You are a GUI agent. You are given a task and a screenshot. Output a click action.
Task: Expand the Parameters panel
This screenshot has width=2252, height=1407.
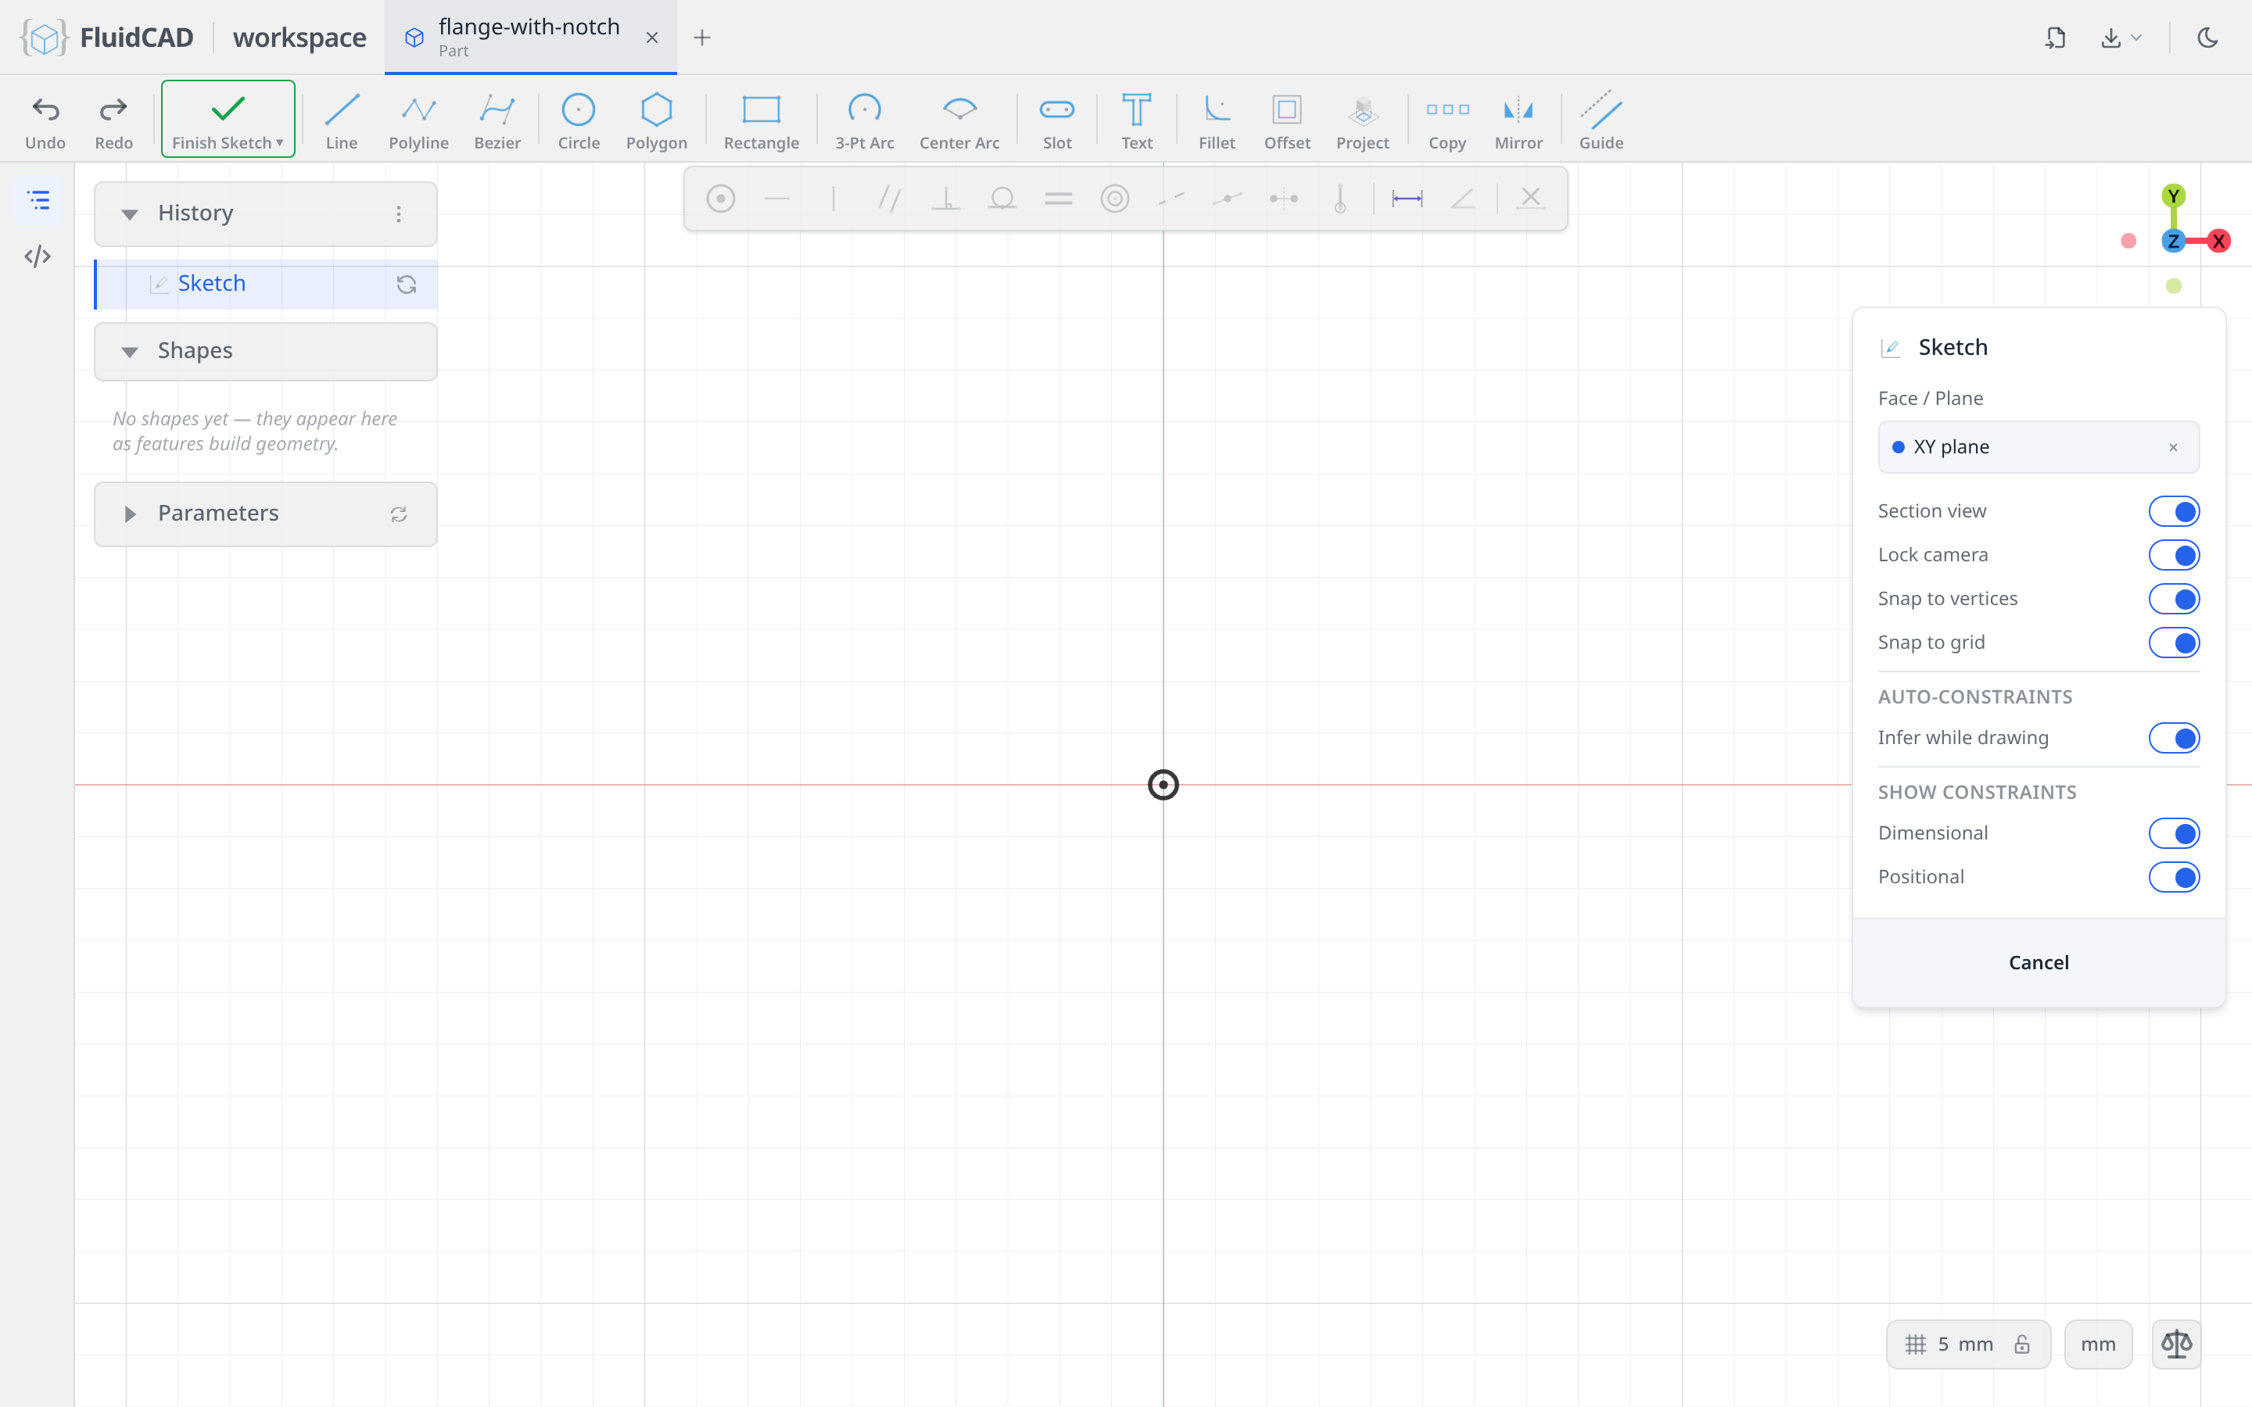(129, 514)
